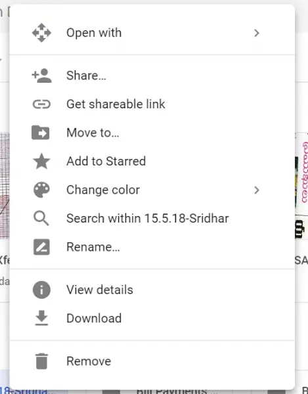Click the star icon
This screenshot has width=308, height=394.
click(41, 161)
